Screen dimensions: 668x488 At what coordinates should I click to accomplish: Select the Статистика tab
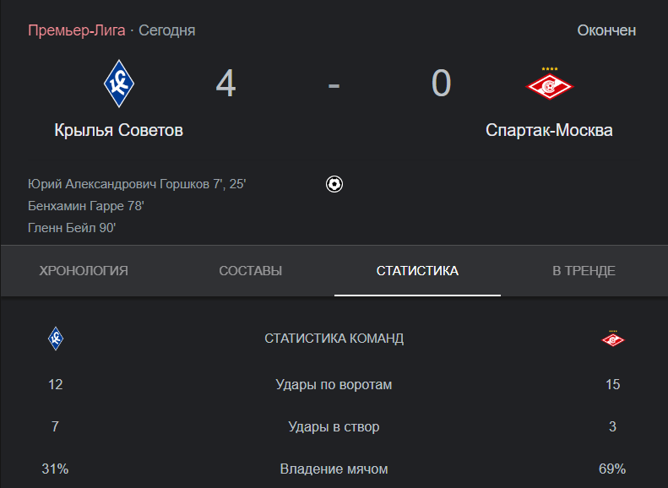click(417, 271)
